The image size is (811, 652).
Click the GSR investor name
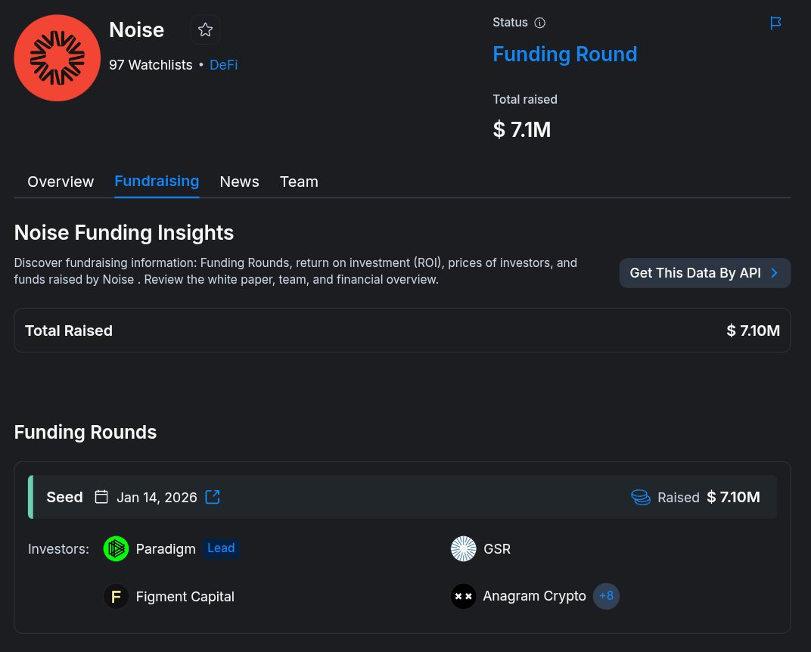tap(497, 548)
